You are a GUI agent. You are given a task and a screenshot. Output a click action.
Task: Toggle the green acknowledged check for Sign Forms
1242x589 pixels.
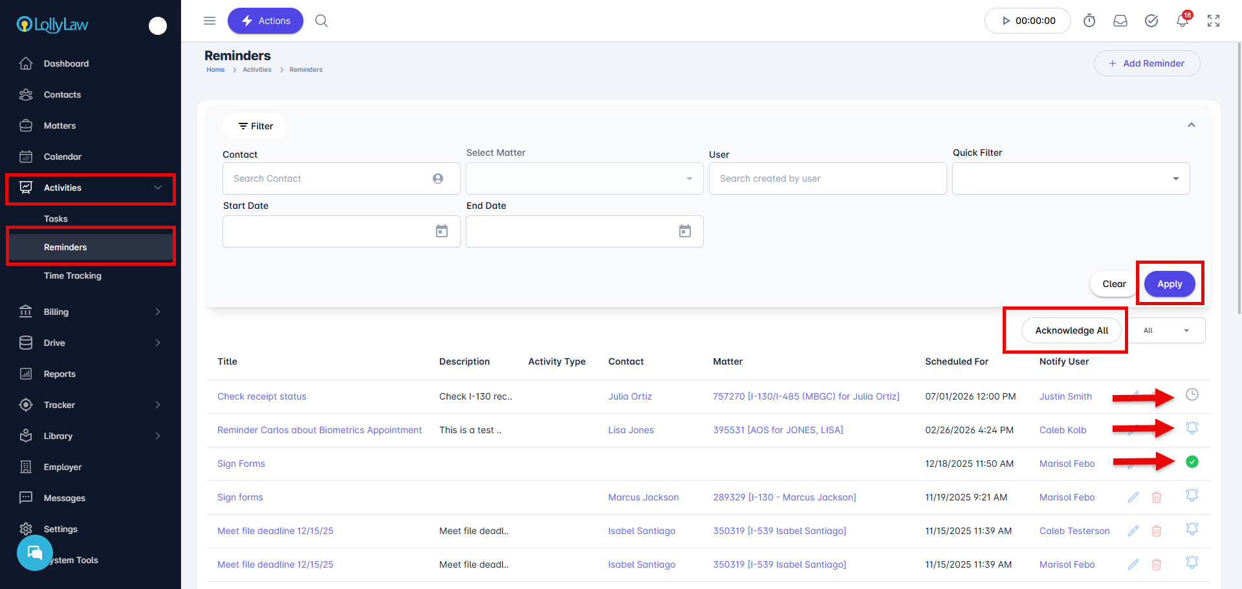point(1192,462)
